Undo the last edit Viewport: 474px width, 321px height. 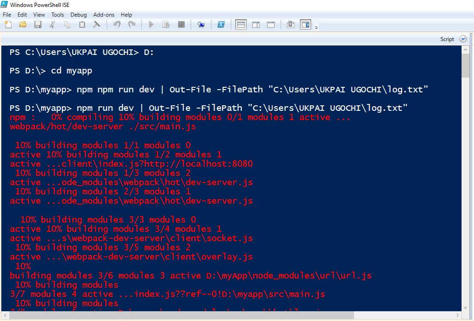point(116,24)
